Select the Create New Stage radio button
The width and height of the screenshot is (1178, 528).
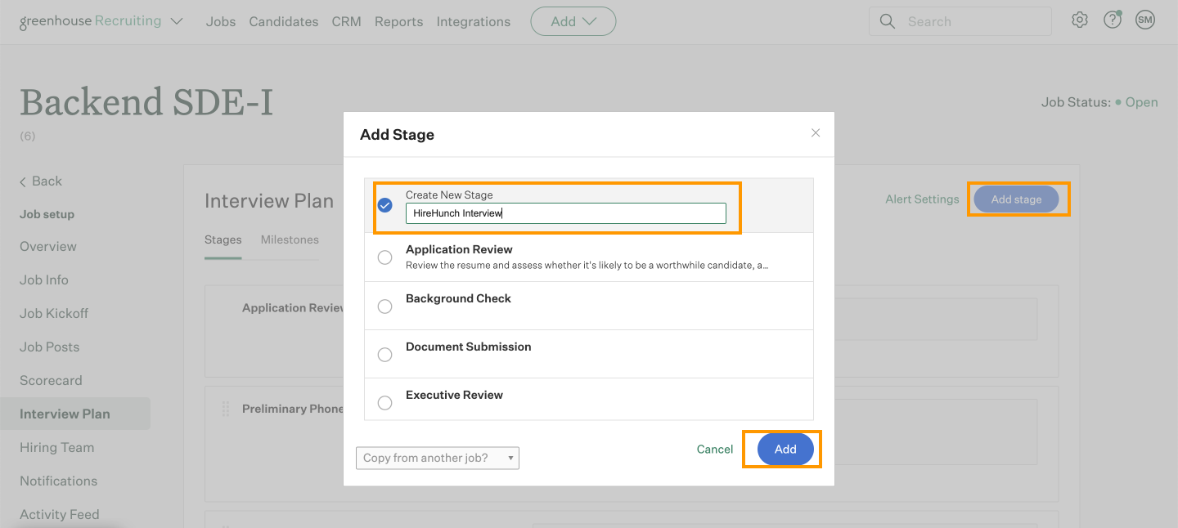point(384,205)
